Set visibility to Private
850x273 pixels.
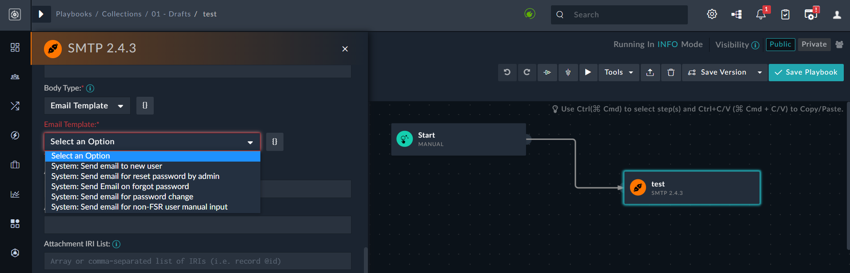pyautogui.click(x=814, y=44)
